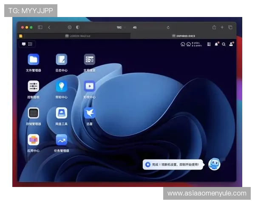Viewport: 255px width, 204px height.
Task: Click the search magnifier in NAS top bar
Action: (224, 44)
